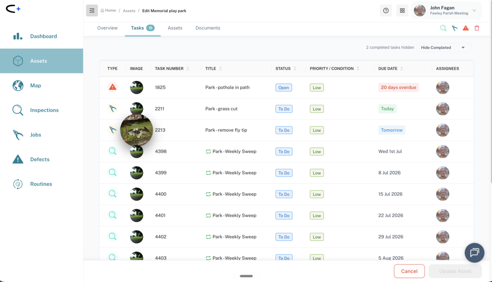Click the magnifier inspection icon in tab toolbar
Viewport: 492px width, 282px height.
[x=443, y=28]
